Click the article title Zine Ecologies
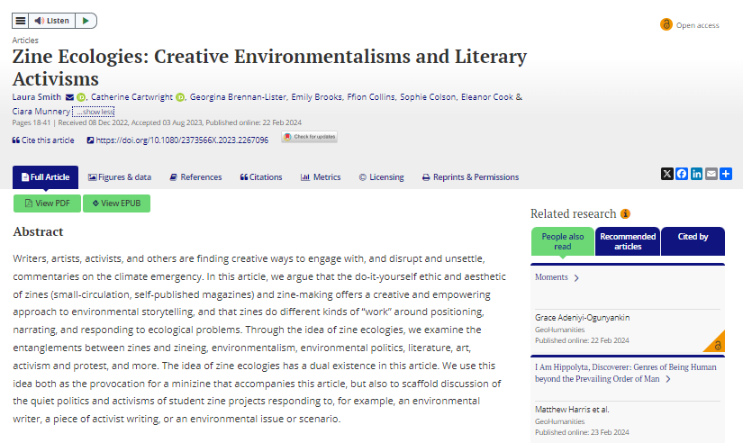The image size is (743, 443). click(x=269, y=68)
